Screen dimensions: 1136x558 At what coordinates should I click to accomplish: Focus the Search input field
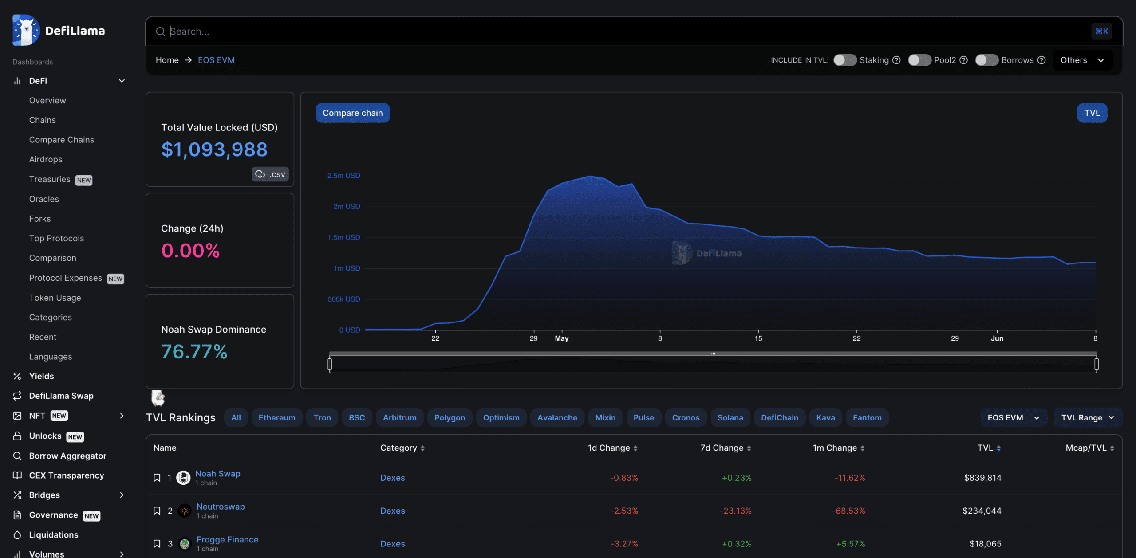[621, 31]
